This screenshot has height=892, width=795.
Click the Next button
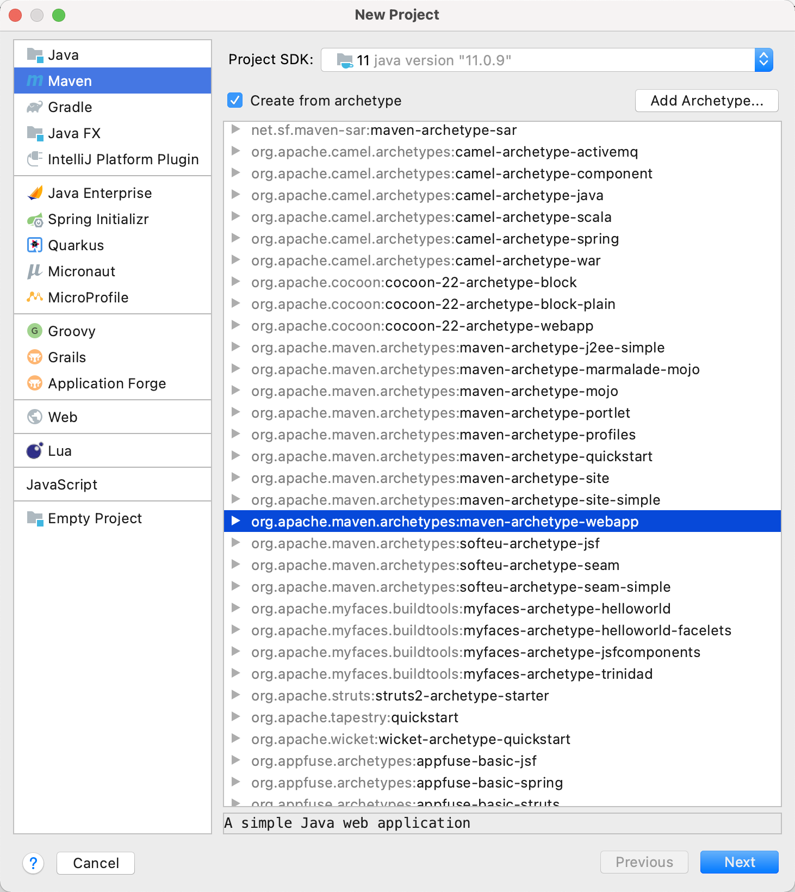pos(740,862)
